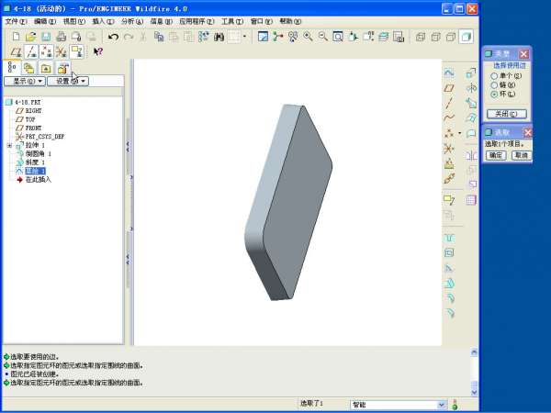
Task: Save the model with the disk icon
Action: (x=46, y=36)
